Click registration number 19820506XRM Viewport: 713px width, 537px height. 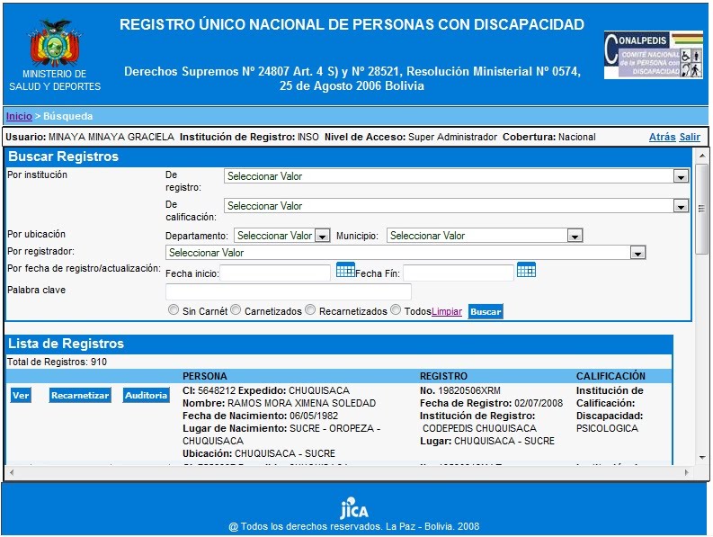point(469,390)
